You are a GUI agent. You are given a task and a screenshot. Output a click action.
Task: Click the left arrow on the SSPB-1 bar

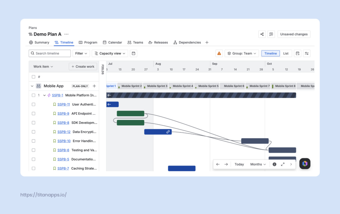tap(109, 95)
